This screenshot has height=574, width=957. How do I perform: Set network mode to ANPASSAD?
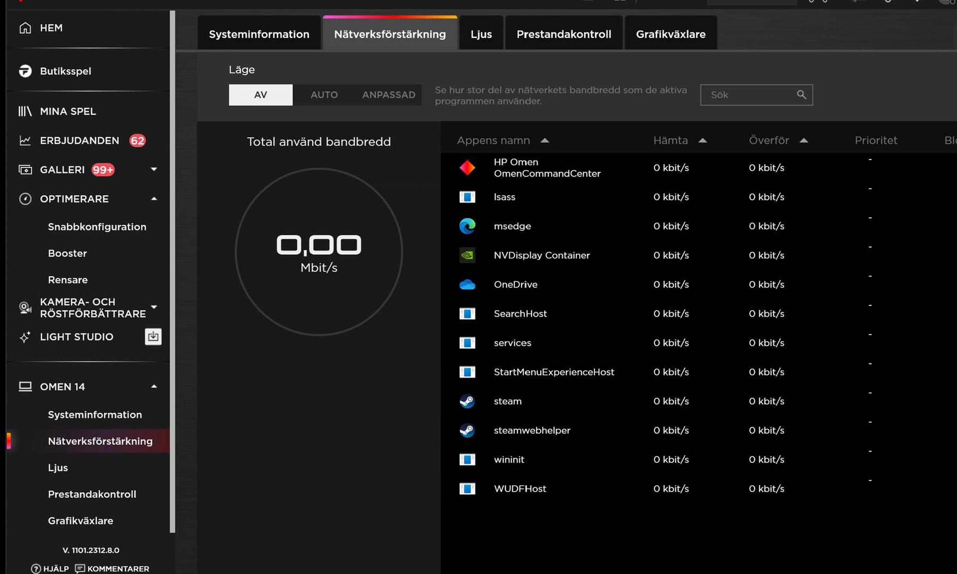point(389,95)
